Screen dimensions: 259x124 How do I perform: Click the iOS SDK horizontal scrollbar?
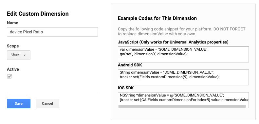tap(182, 106)
